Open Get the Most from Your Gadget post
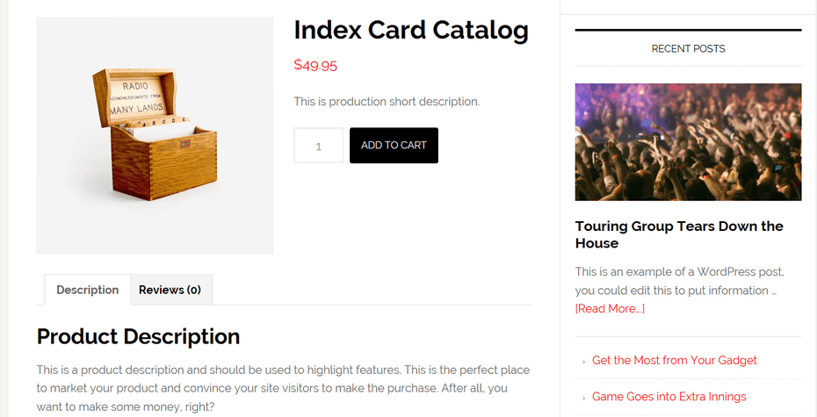817x417 pixels. pos(674,360)
